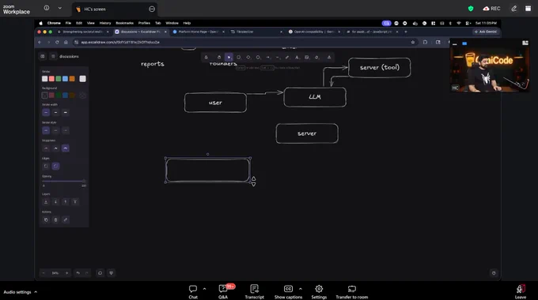Undo the last canvas action
The width and height of the screenshot is (538, 300).
coord(78,273)
